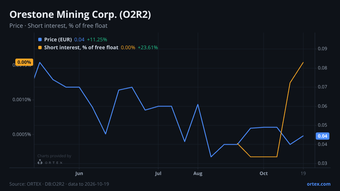Click the 19 date label on the time axis

click(303, 173)
